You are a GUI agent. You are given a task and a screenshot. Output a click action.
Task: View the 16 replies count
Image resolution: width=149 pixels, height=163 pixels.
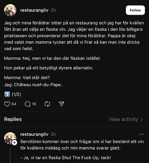34,104
